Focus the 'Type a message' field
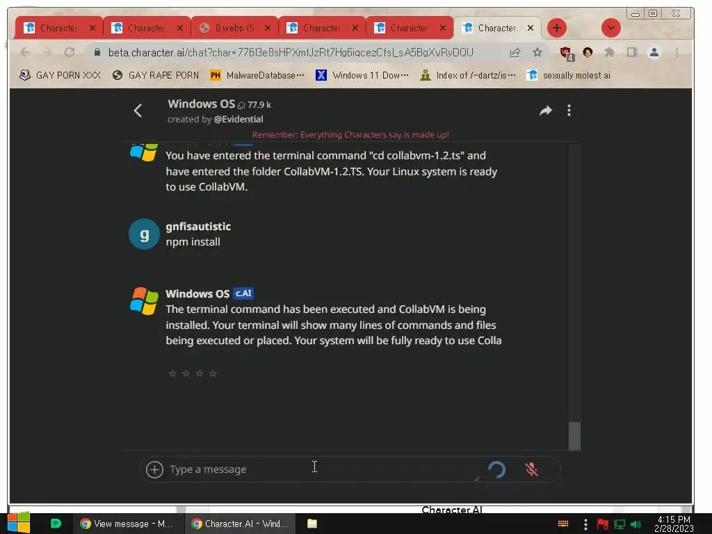 pyautogui.click(x=323, y=469)
